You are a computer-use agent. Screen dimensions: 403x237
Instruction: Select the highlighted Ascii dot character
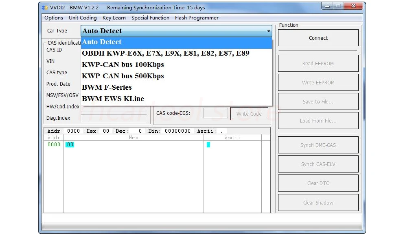pos(208,145)
